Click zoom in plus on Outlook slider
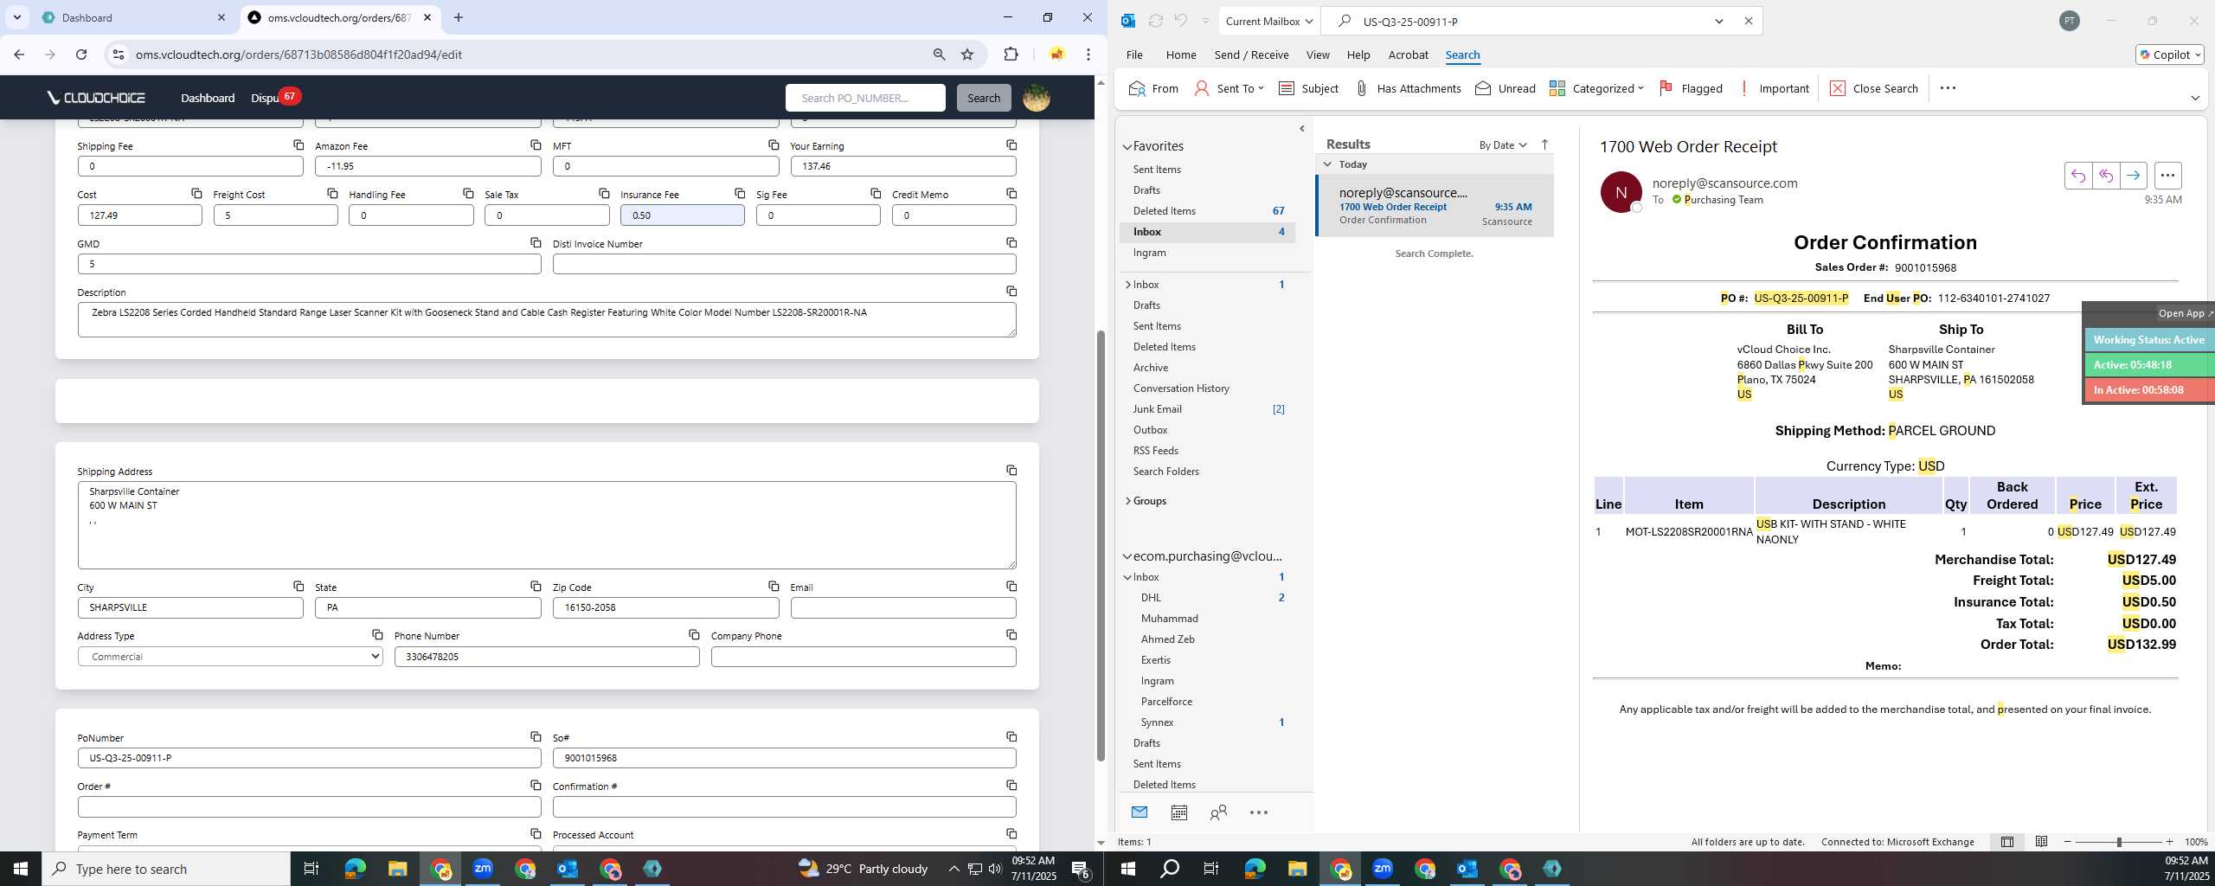The height and width of the screenshot is (886, 2215). click(x=2169, y=842)
